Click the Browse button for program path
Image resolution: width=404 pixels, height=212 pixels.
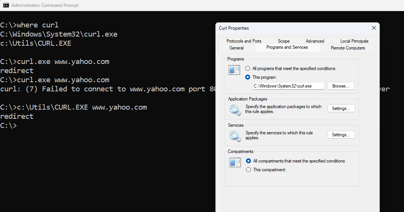pos(341,86)
